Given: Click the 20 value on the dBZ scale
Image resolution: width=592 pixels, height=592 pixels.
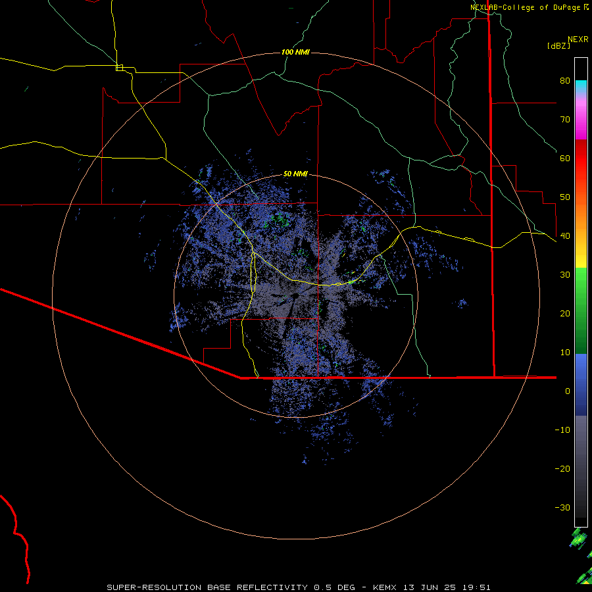Looking at the screenshot, I should pyautogui.click(x=565, y=314).
